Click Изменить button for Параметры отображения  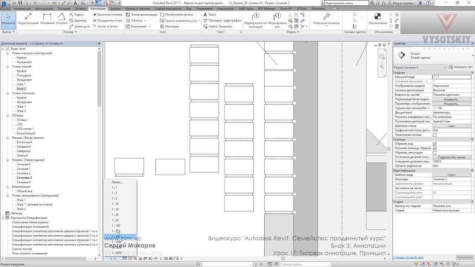click(452, 104)
